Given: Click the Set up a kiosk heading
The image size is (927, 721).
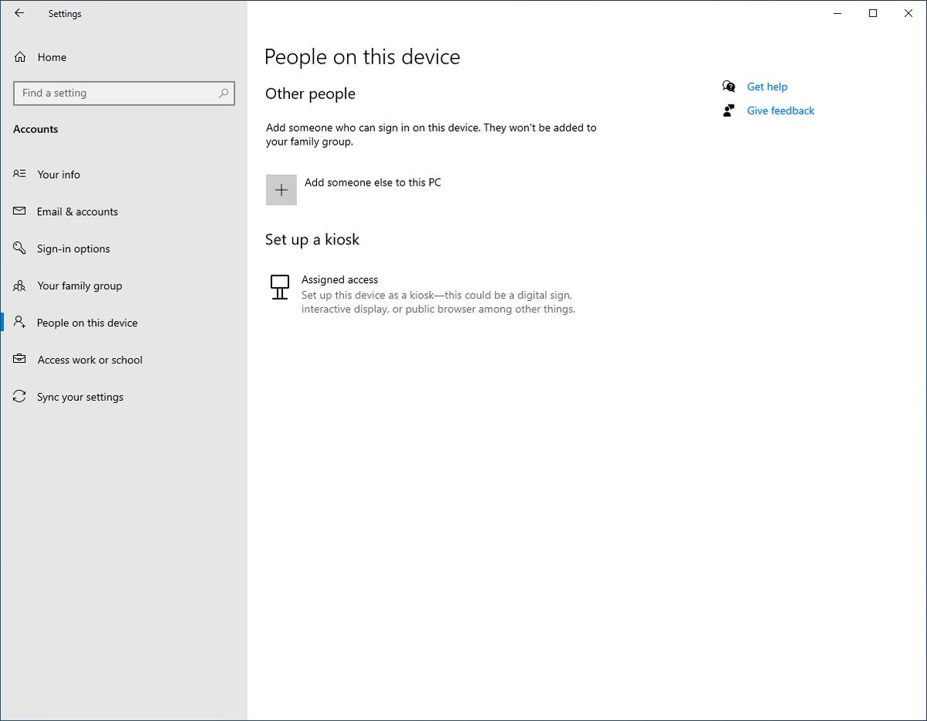Looking at the screenshot, I should [x=312, y=239].
